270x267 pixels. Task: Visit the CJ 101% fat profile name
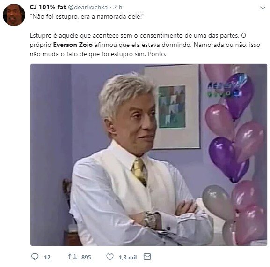(48, 7)
